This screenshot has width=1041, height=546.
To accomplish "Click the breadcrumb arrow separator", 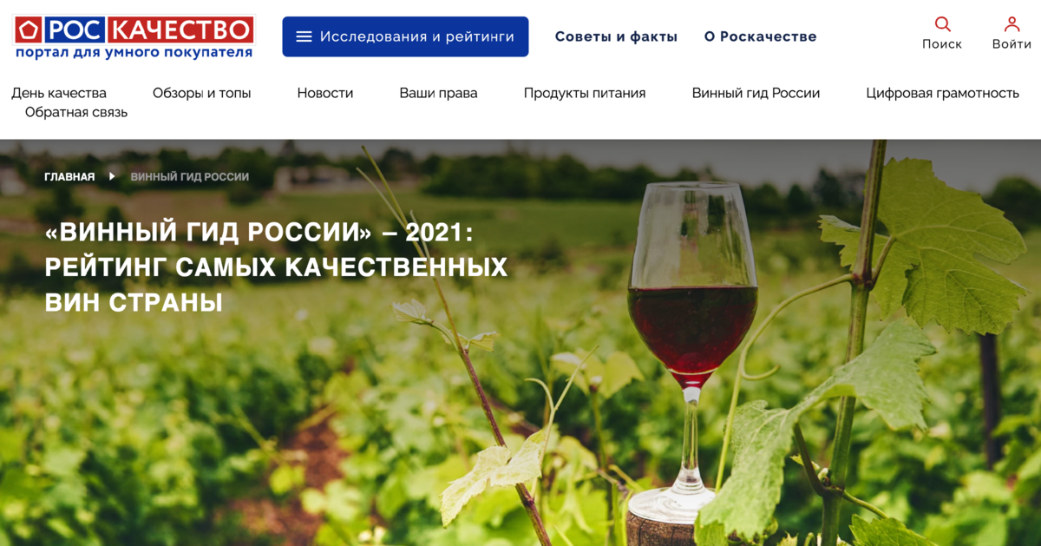I will pos(113,176).
